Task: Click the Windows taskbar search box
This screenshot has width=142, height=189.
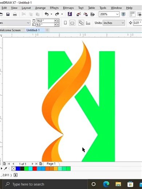Action: (45, 184)
